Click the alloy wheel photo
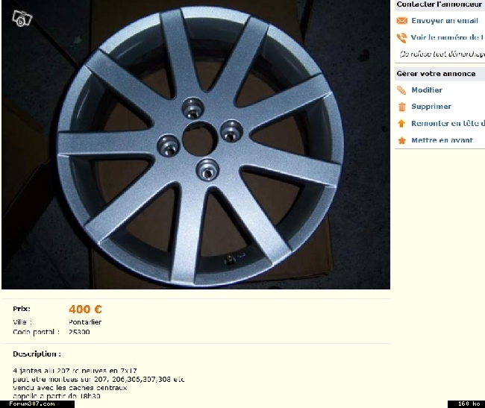Viewport: 485px width, 408px height. click(195, 145)
